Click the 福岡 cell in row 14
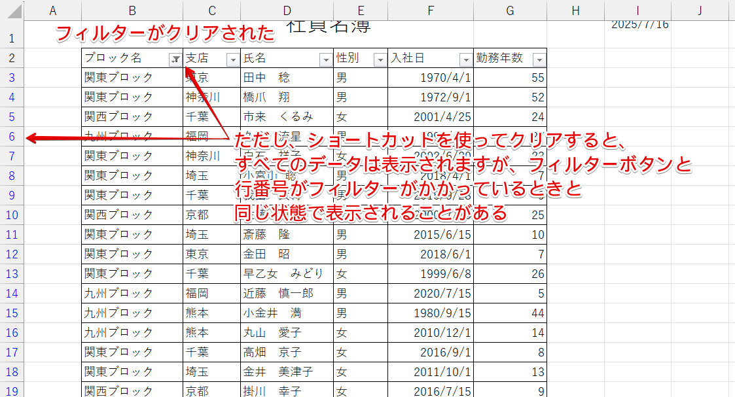735x397 pixels. point(212,294)
